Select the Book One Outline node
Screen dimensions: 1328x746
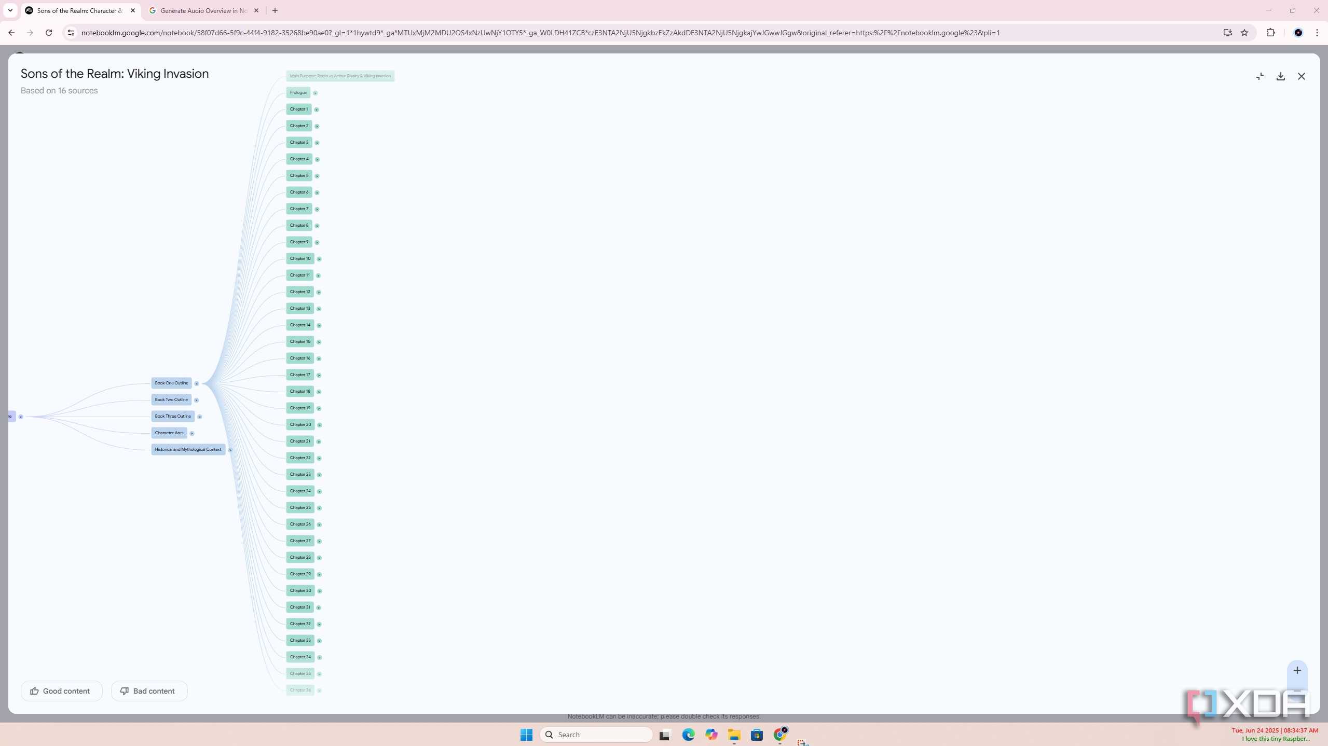171,383
